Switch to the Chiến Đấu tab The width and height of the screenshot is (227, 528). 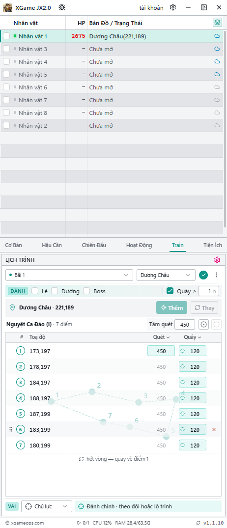coord(94,245)
